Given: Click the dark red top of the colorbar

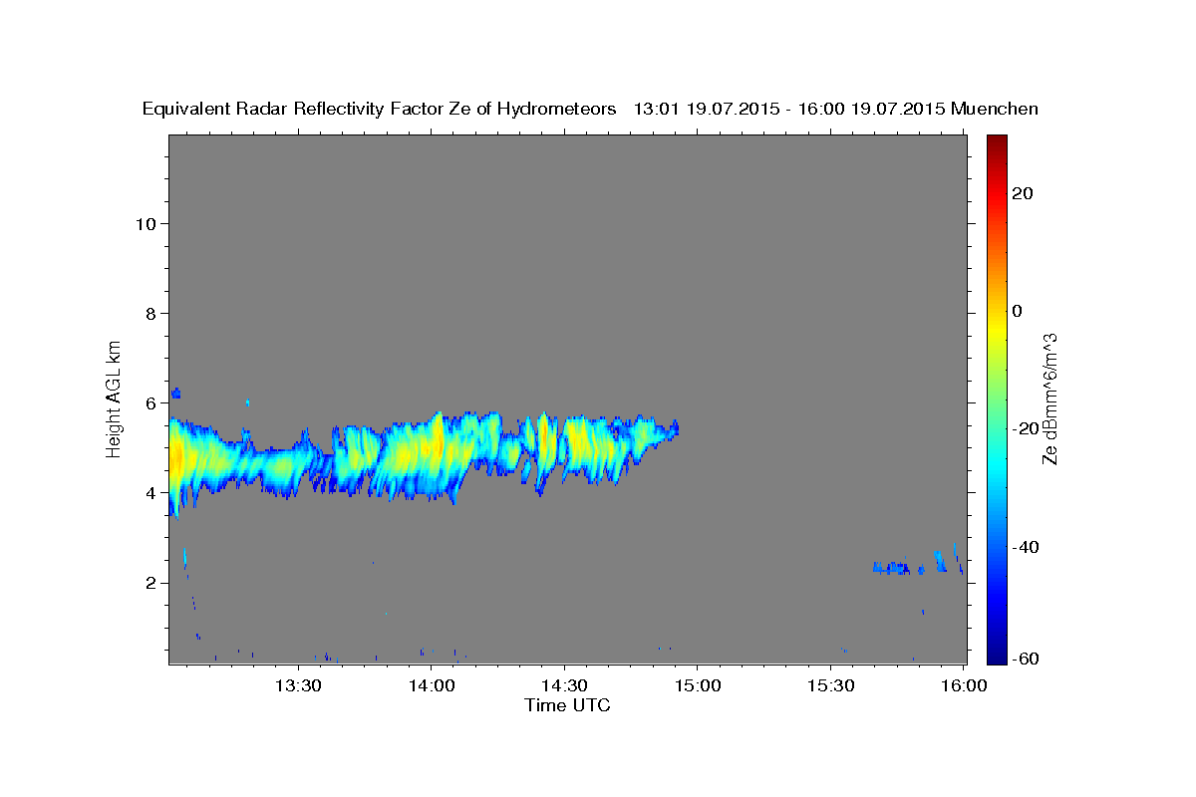Looking at the screenshot, I should pos(996,142).
